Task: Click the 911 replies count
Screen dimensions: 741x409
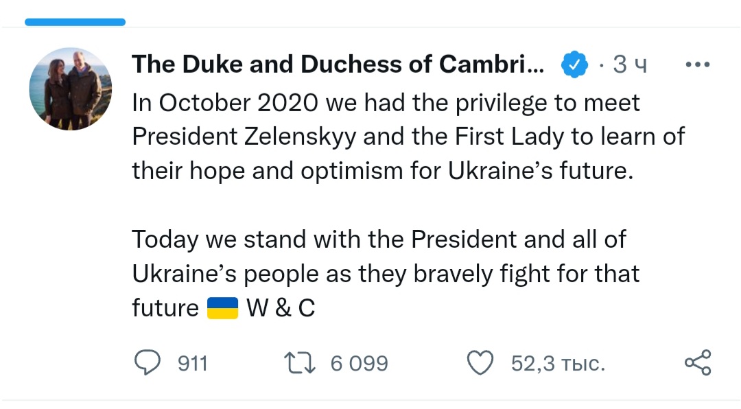Action: tap(192, 363)
